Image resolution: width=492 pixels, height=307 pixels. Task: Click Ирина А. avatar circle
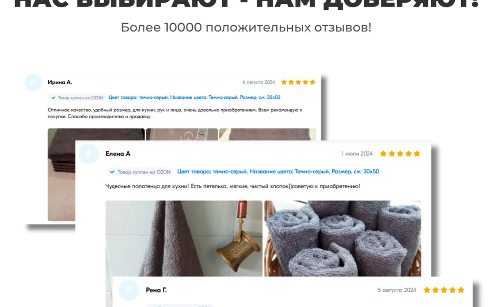point(34,82)
